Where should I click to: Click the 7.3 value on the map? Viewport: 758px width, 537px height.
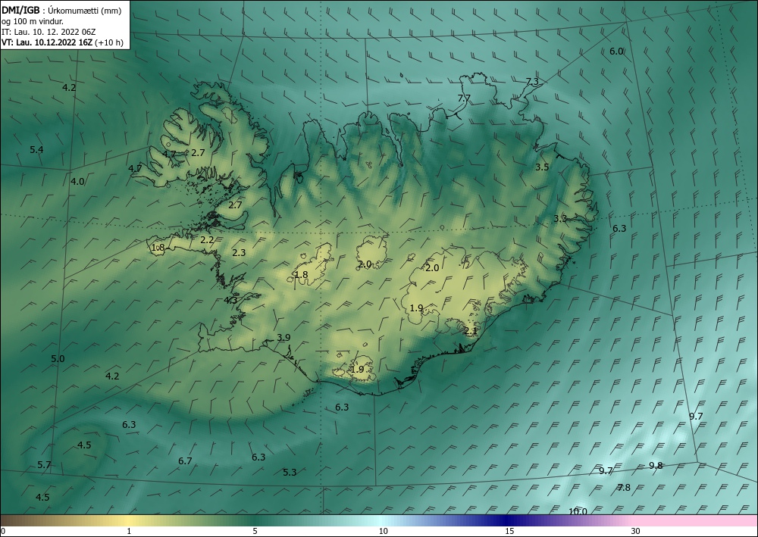(x=532, y=82)
